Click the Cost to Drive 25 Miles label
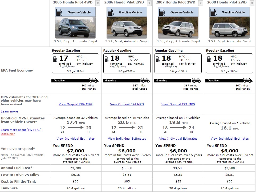 click(20, 175)
